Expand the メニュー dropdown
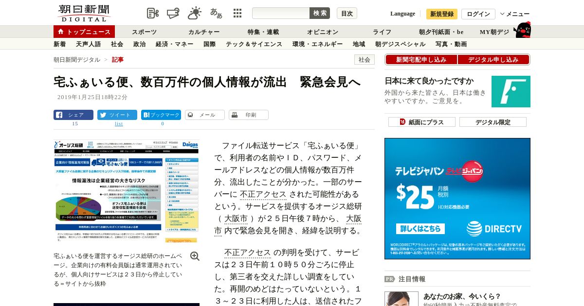Screen dimensions: 584x306 tap(515, 14)
